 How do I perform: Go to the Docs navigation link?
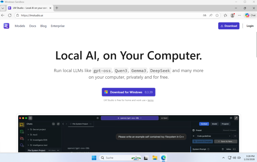[33, 26]
